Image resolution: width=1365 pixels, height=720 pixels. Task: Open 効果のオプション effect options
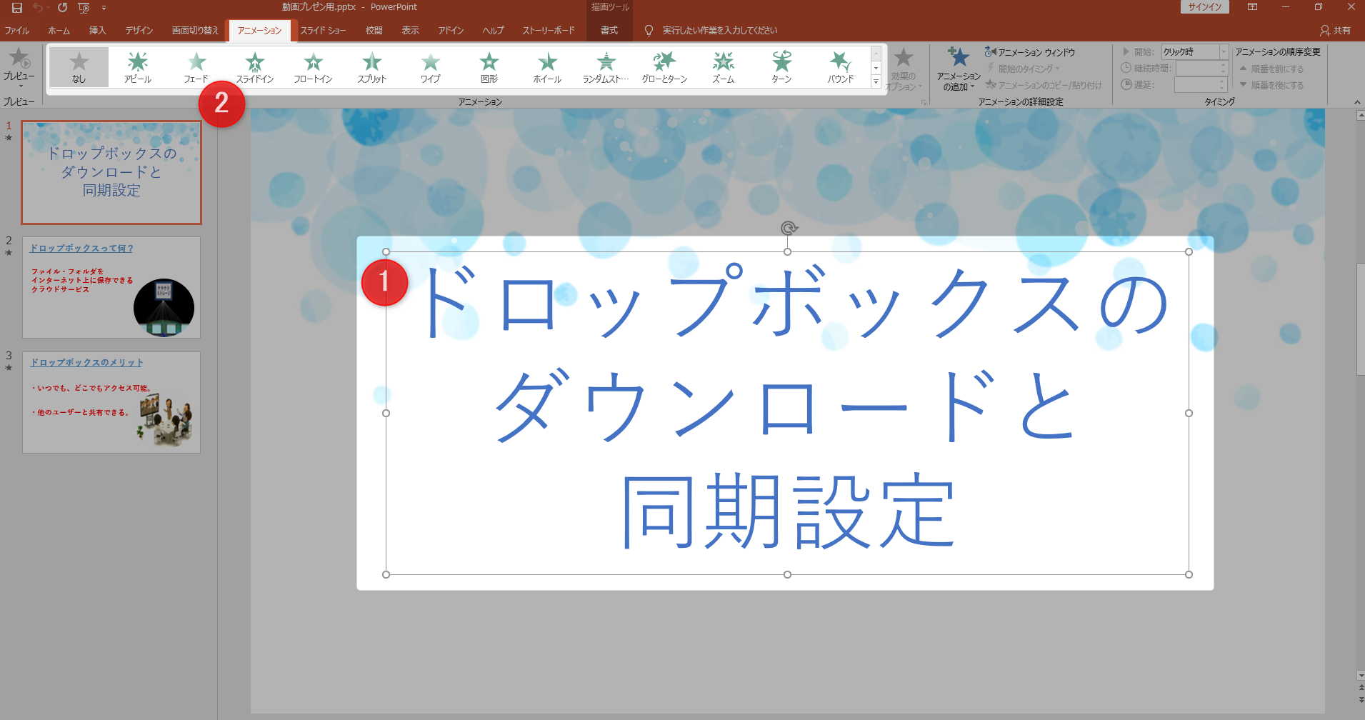click(x=904, y=69)
